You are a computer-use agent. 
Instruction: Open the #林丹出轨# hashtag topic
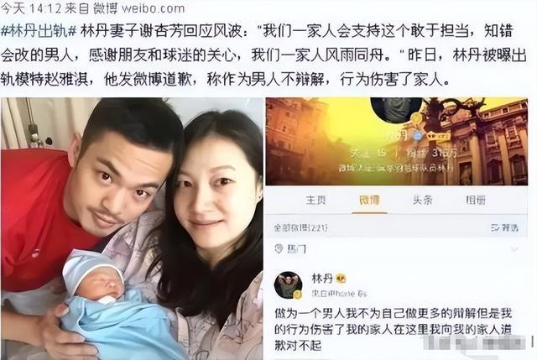tap(39, 32)
